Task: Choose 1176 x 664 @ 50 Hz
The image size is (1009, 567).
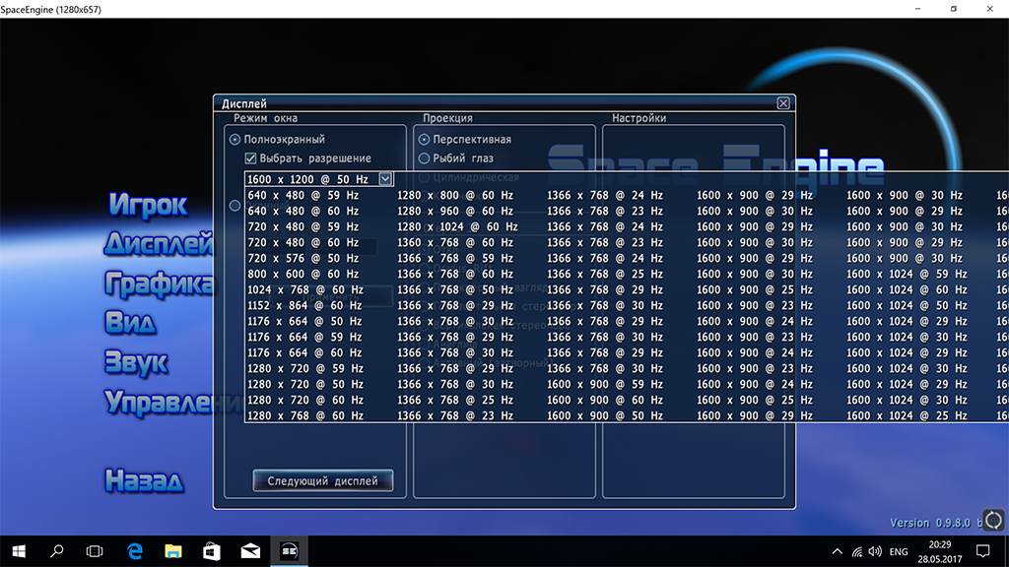Action: pyautogui.click(x=305, y=321)
